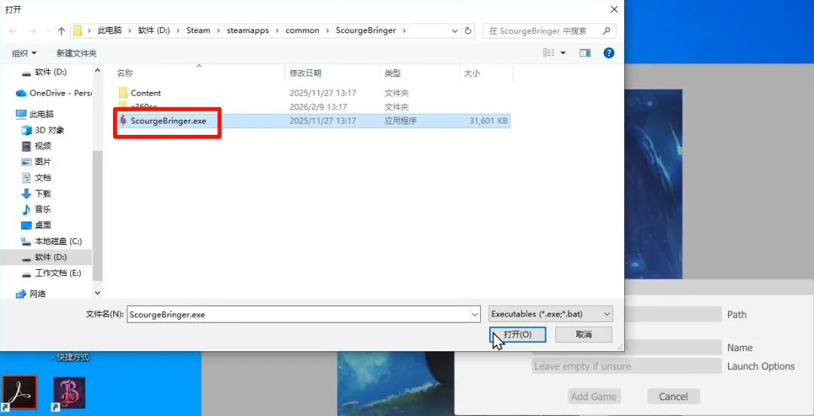Go up one folder level
This screenshot has height=416, width=814.
point(61,31)
